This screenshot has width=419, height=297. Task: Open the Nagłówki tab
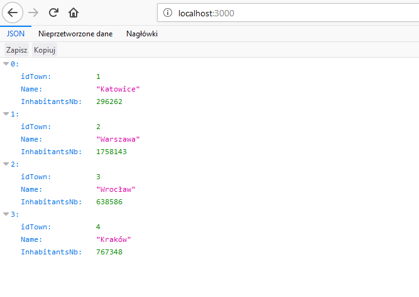pos(142,34)
